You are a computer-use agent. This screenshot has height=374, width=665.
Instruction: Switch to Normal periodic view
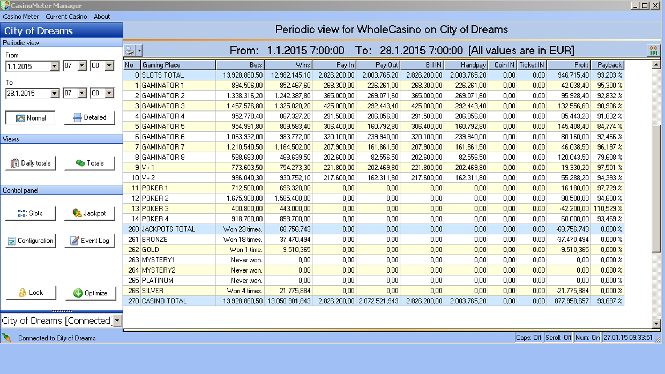[30, 118]
